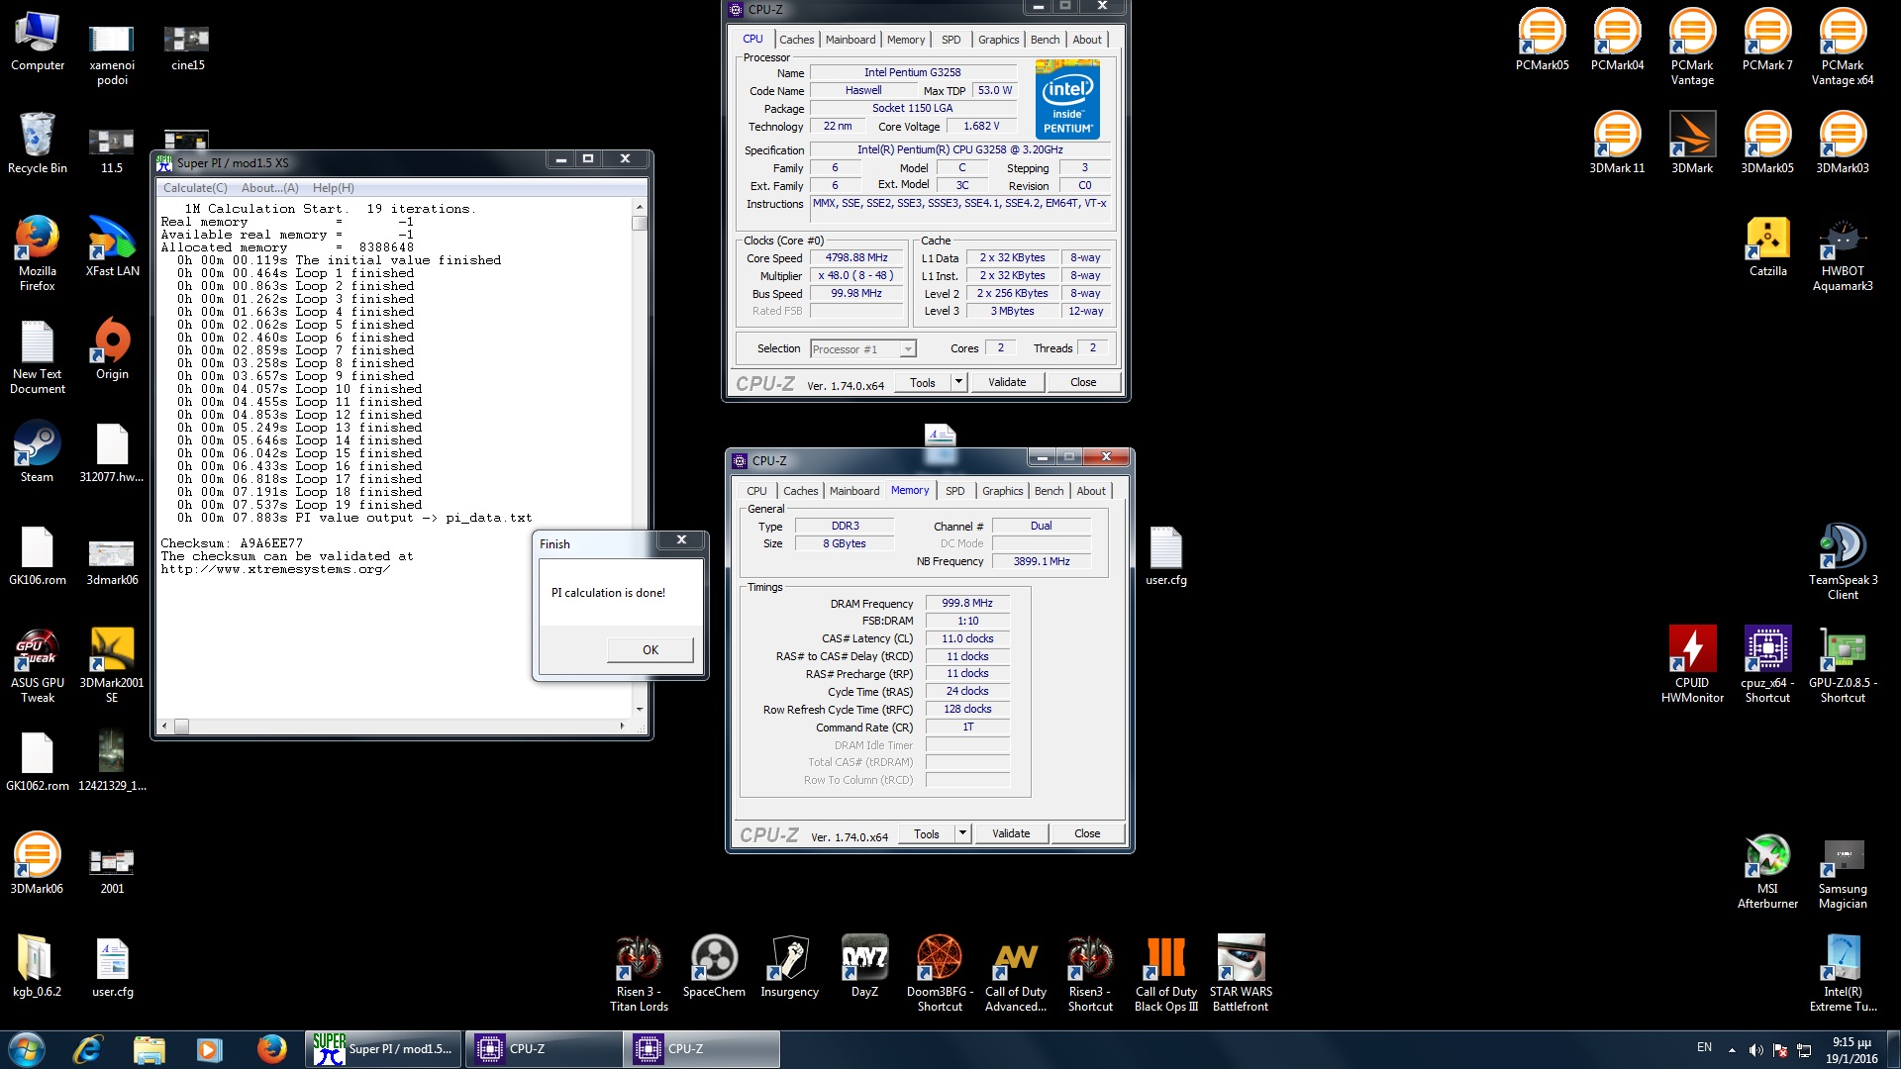Screen dimensions: 1901x1069
Task: Click Tools button in top CPU-Z window
Action: 923,382
